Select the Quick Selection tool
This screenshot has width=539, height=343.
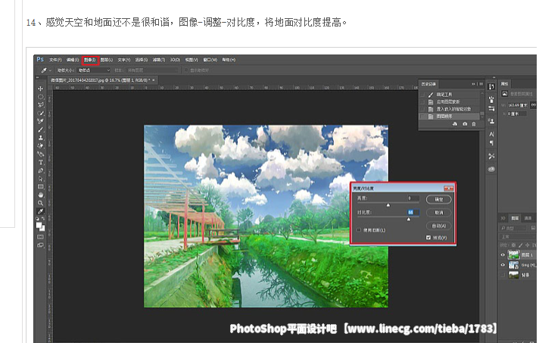pos(41,113)
